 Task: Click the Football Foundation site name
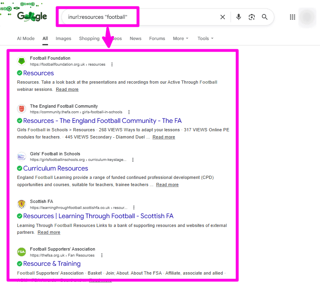(50, 58)
